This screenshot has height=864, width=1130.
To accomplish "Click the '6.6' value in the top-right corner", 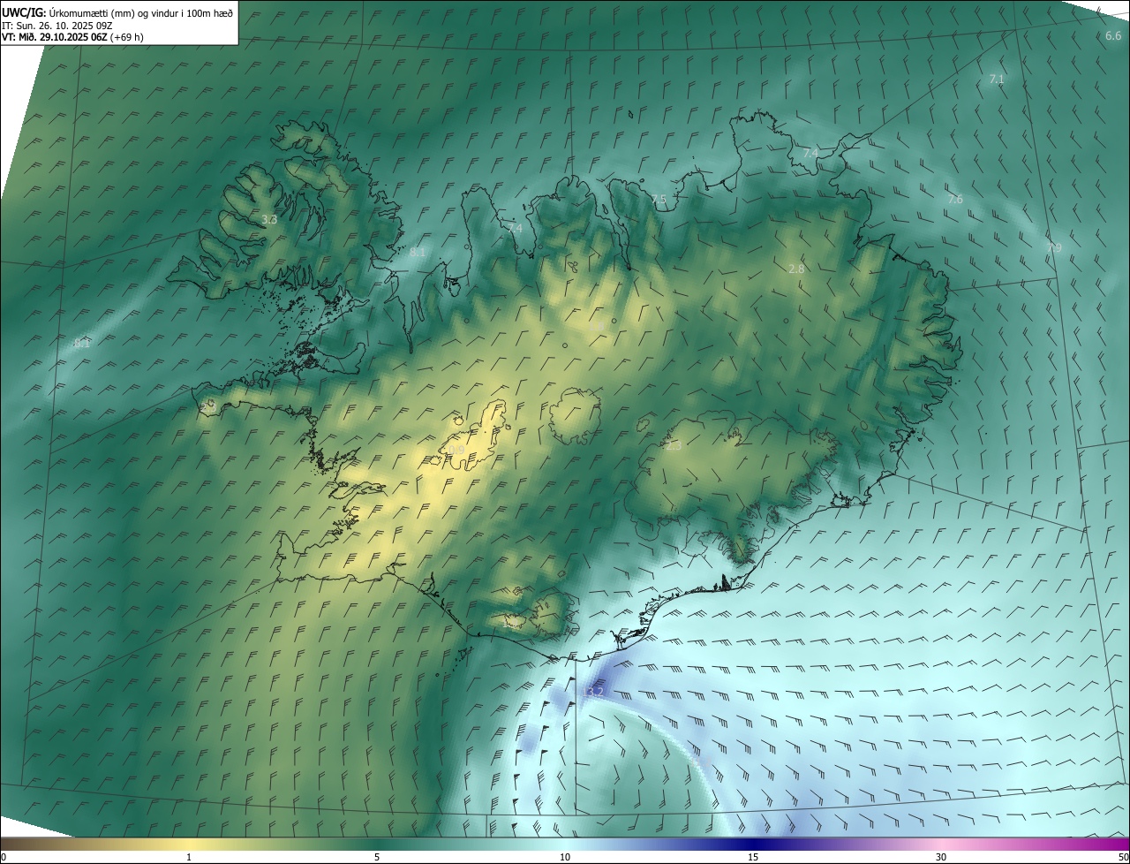I will pyautogui.click(x=1113, y=36).
